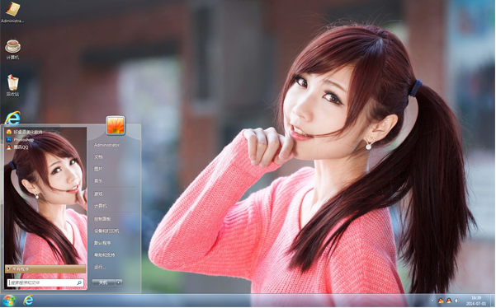Launch 好桌道美化软件 from Start menu
This screenshot has height=308, width=496.
[25, 132]
